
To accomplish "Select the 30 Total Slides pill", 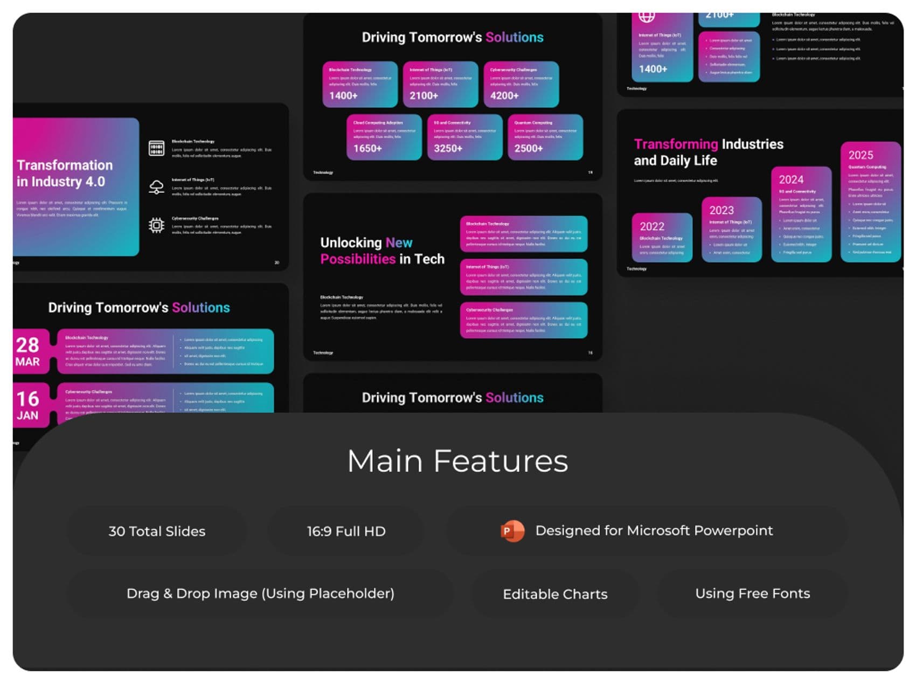I will coord(157,531).
